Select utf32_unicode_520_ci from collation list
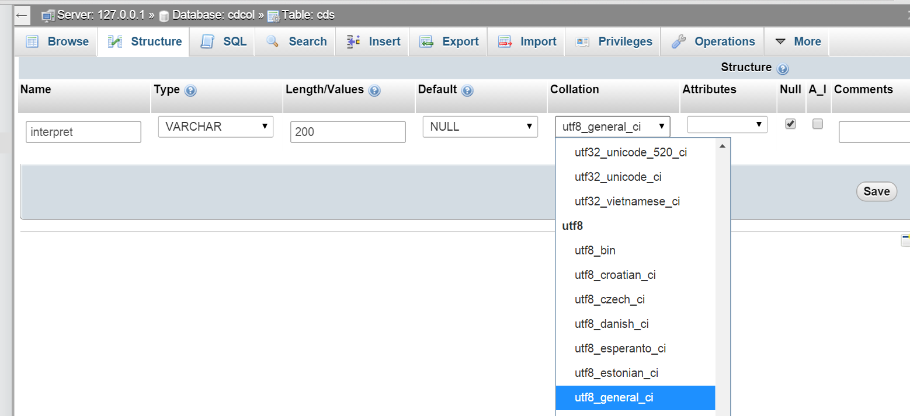Screen dimensions: 910x416 (635, 152)
